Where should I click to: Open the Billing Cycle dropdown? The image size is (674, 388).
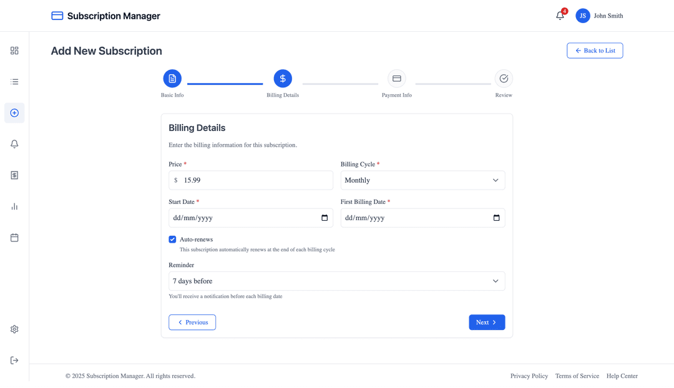point(423,180)
